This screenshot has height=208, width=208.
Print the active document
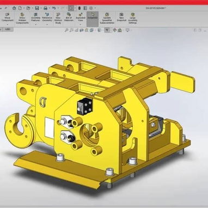pos(45,8)
